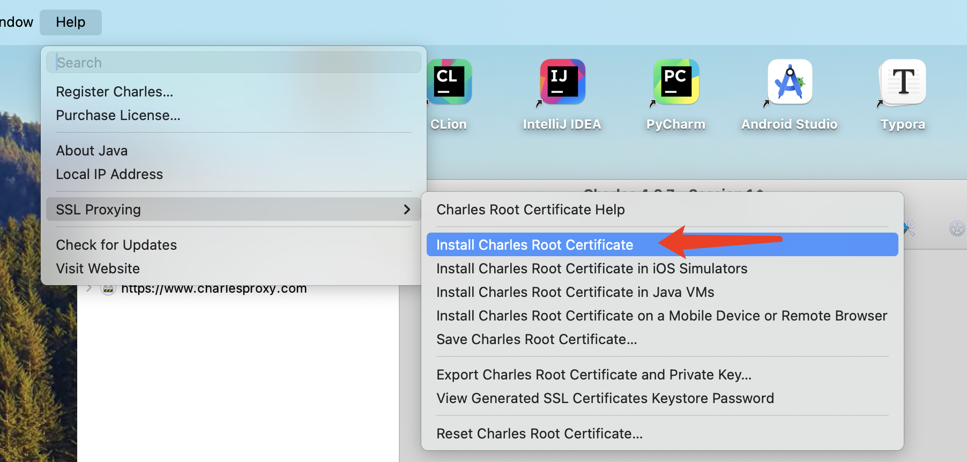Open the CLion desktop shortcut
This screenshot has height=462, width=967.
449,81
